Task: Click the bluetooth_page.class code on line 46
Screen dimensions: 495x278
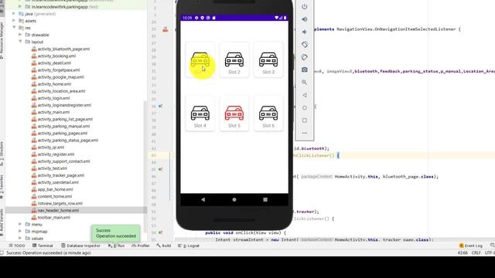Action: pyautogui.click(x=408, y=177)
